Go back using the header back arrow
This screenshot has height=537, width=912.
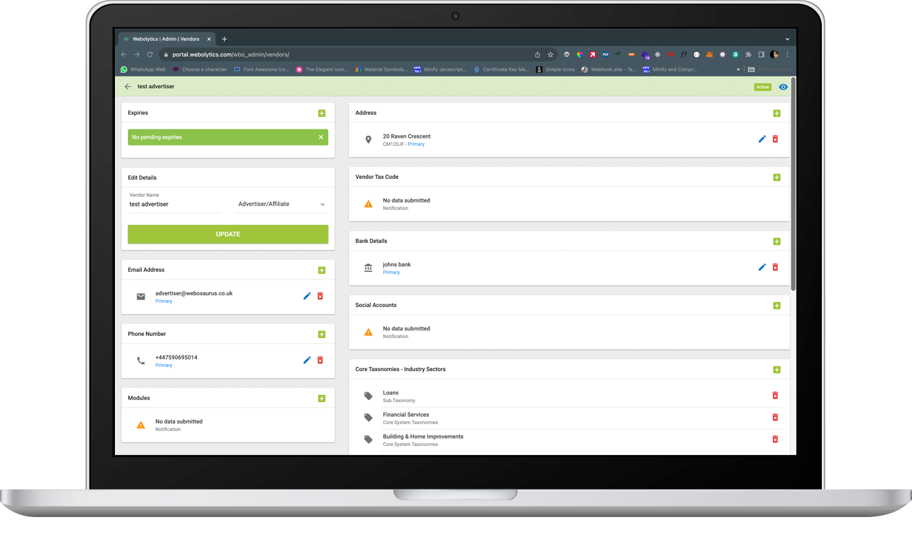click(128, 87)
